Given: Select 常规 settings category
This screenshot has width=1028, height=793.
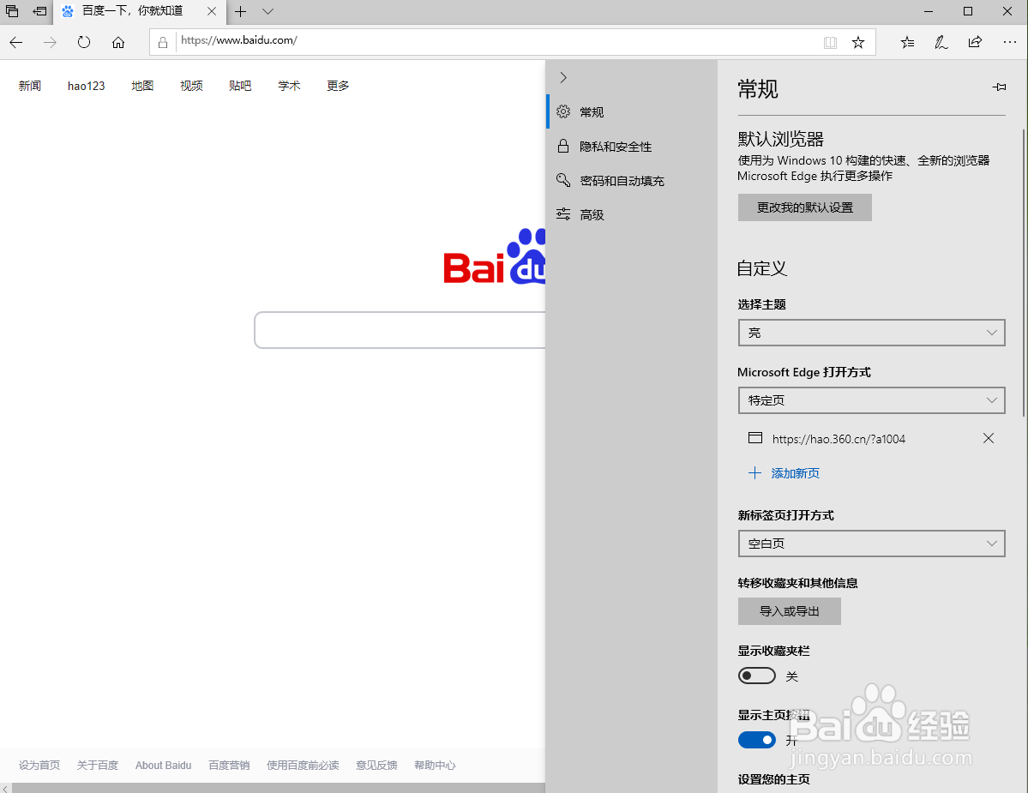Looking at the screenshot, I should pos(631,112).
